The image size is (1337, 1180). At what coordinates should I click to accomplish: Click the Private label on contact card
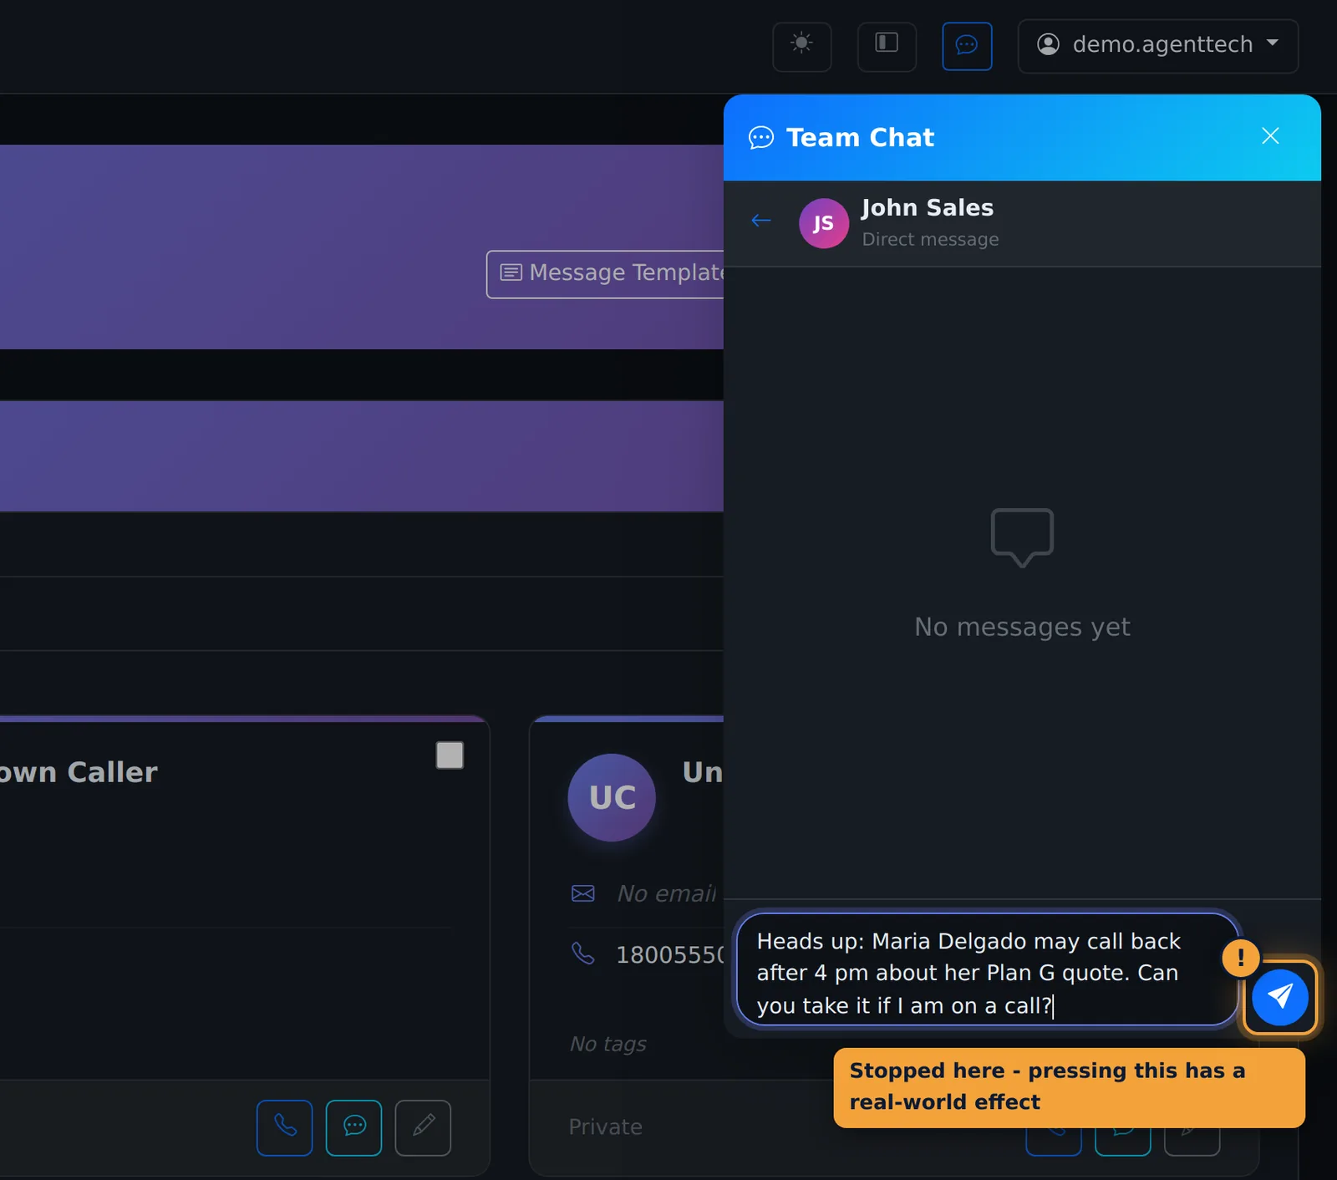pyautogui.click(x=606, y=1127)
